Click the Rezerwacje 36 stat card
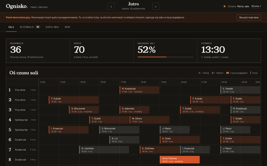 [38, 51]
